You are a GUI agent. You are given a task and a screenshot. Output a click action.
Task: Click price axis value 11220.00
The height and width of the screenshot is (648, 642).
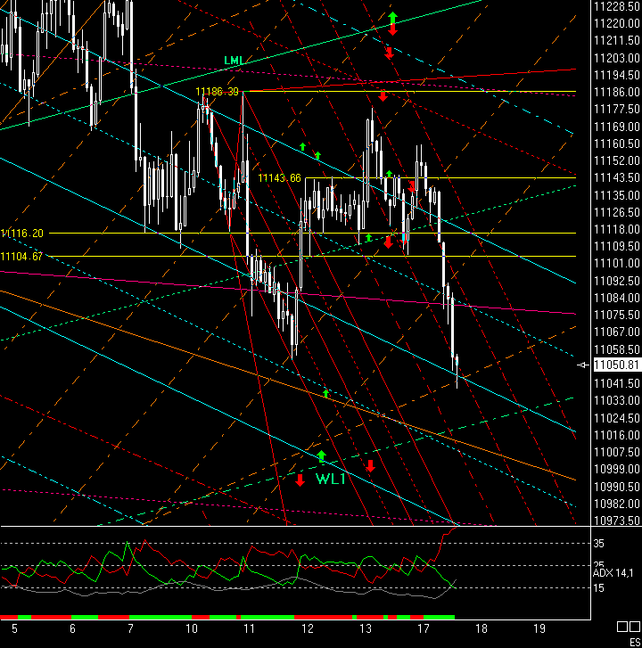616,23
